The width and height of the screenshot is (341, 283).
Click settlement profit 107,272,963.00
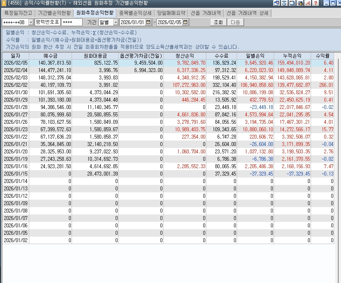pyautogui.click(x=189, y=85)
